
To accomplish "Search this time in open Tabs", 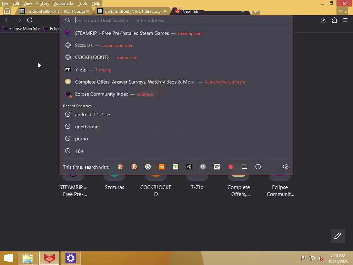I will 244,167.
